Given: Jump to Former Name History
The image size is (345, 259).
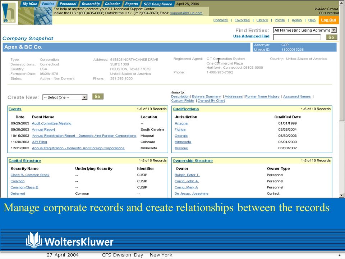Looking at the screenshot, I should pos(262,96).
